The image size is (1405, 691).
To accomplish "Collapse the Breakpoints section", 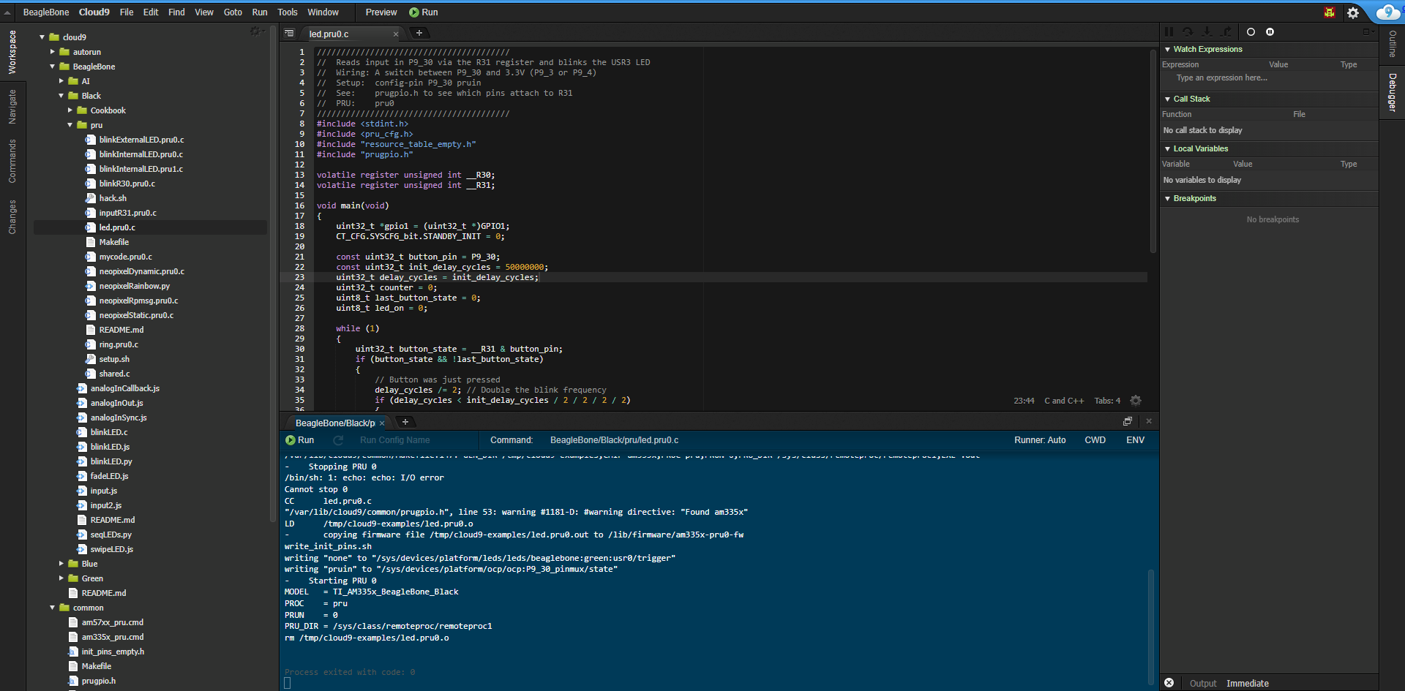I will point(1167,199).
